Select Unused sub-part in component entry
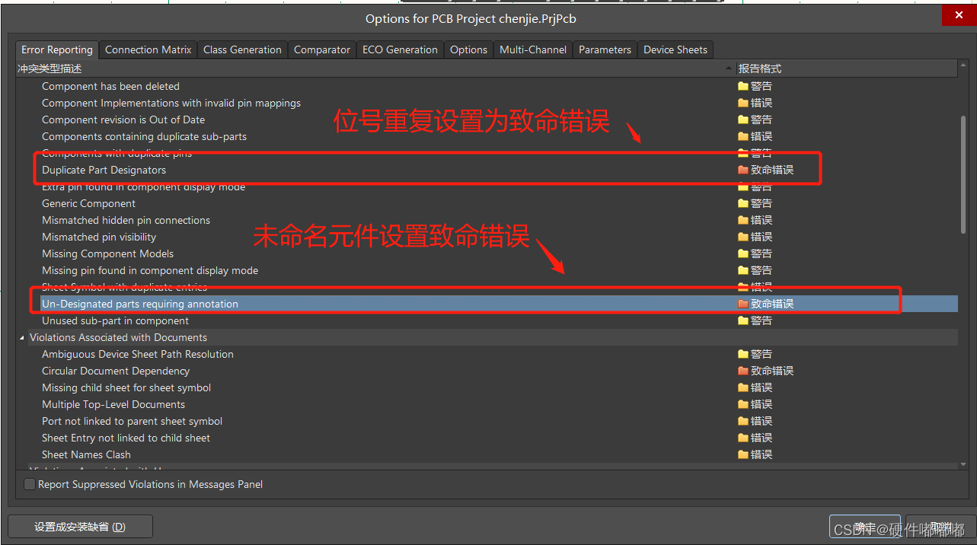 (115, 320)
